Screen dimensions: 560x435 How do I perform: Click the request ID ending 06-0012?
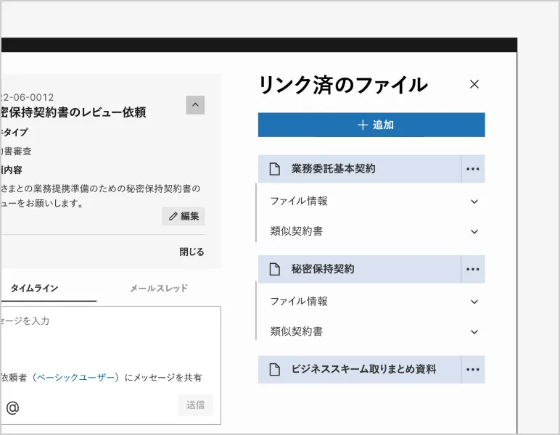27,97
